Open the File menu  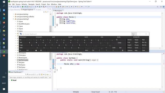tap(10, 4)
